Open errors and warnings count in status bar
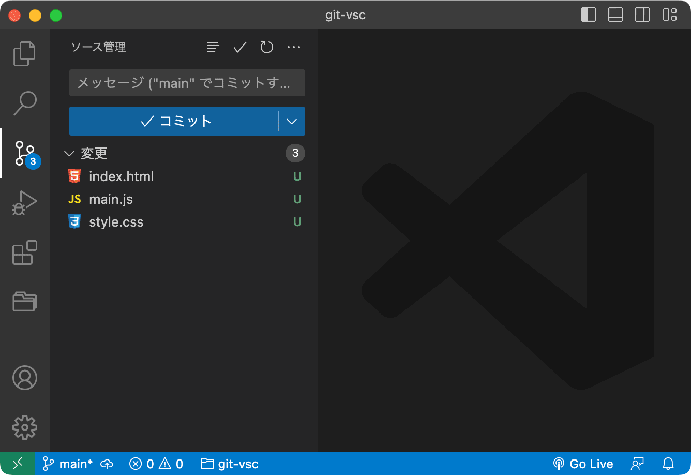The image size is (691, 475). coord(156,464)
